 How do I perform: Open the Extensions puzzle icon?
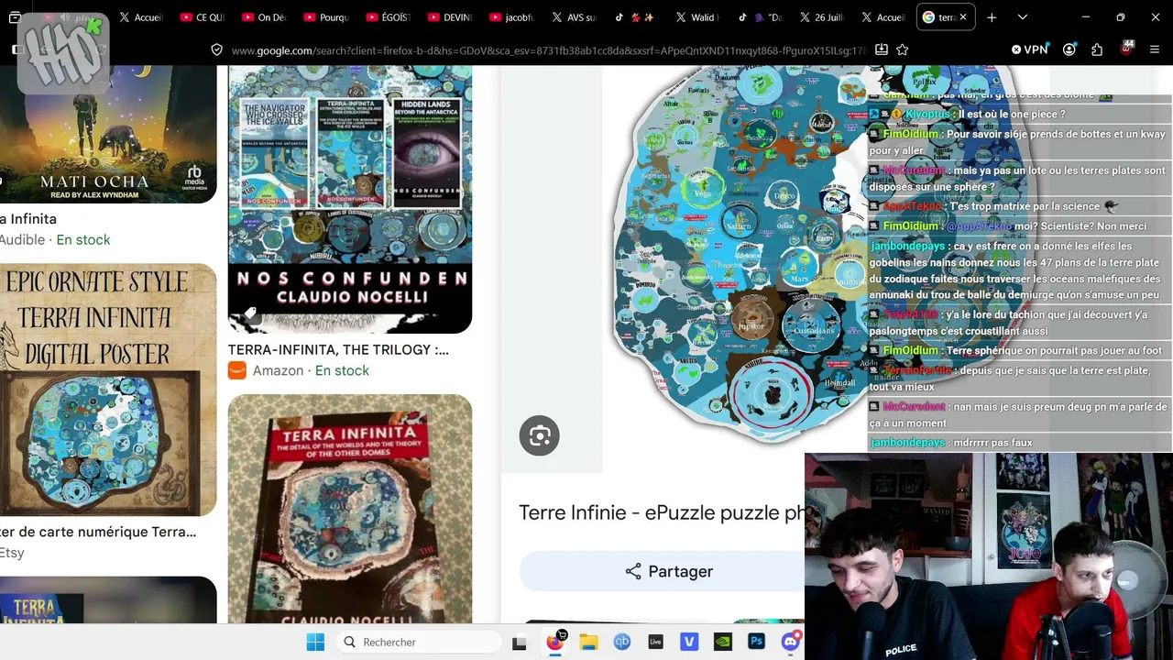tap(1097, 49)
